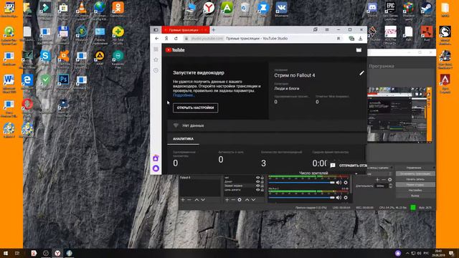This screenshot has height=258, width=459.
Task: Open settings gear of the Mic/Aux mixer channel
Action: pyautogui.click(x=346, y=198)
